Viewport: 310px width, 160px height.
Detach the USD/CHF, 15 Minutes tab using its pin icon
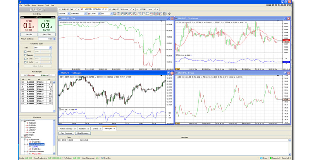103,9
